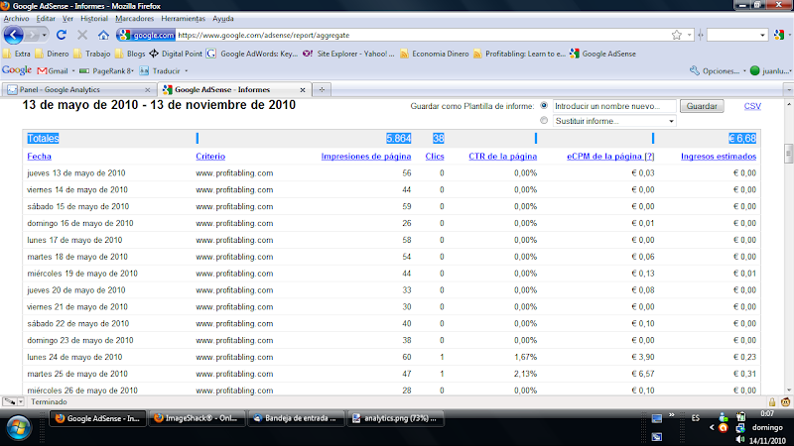Switch to the Panel Google Analytics tab
The height and width of the screenshot is (446, 794).
point(79,89)
